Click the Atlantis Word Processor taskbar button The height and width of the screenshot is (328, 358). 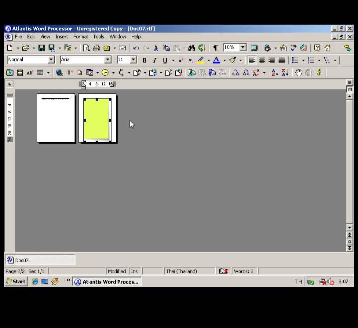tap(106, 282)
